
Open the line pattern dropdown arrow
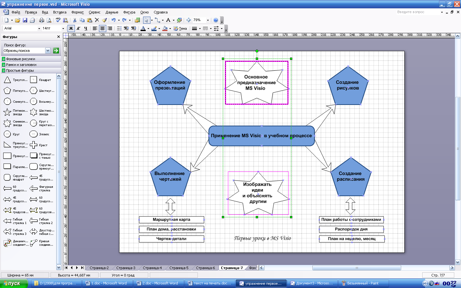tap(211, 29)
